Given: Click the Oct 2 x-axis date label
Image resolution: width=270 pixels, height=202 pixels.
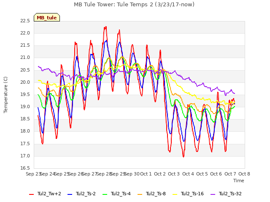Looking at the screenshot, I should [x=160, y=174].
